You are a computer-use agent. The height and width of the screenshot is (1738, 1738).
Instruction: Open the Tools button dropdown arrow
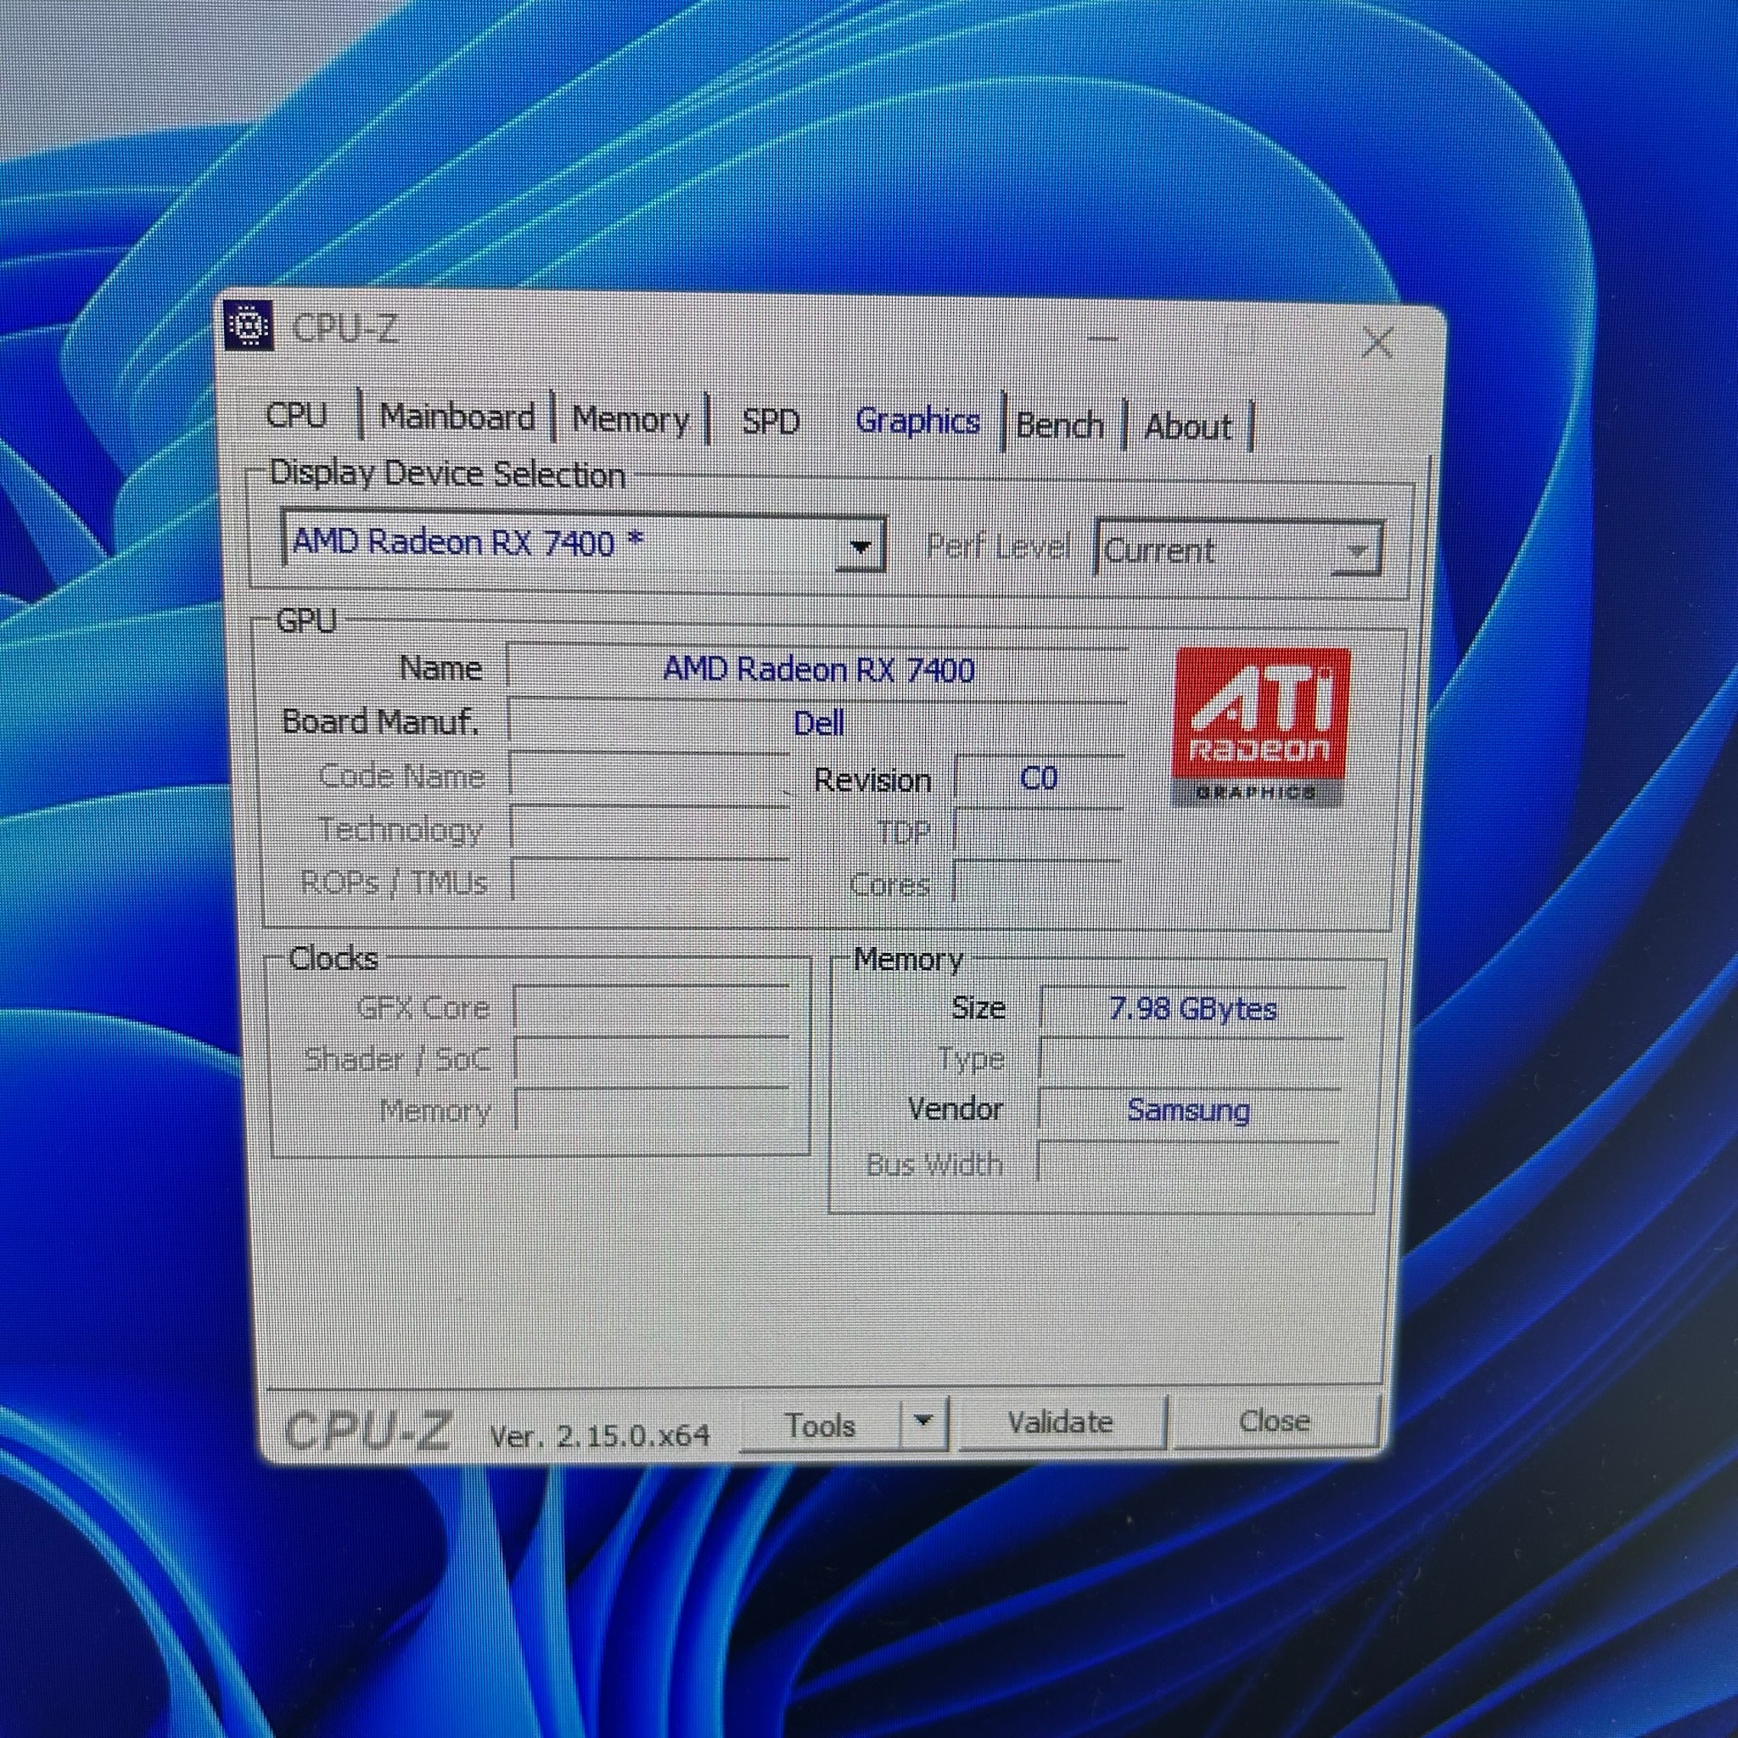923,1422
